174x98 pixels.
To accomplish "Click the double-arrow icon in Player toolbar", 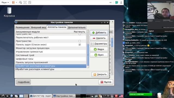I will tap(111, 2).
